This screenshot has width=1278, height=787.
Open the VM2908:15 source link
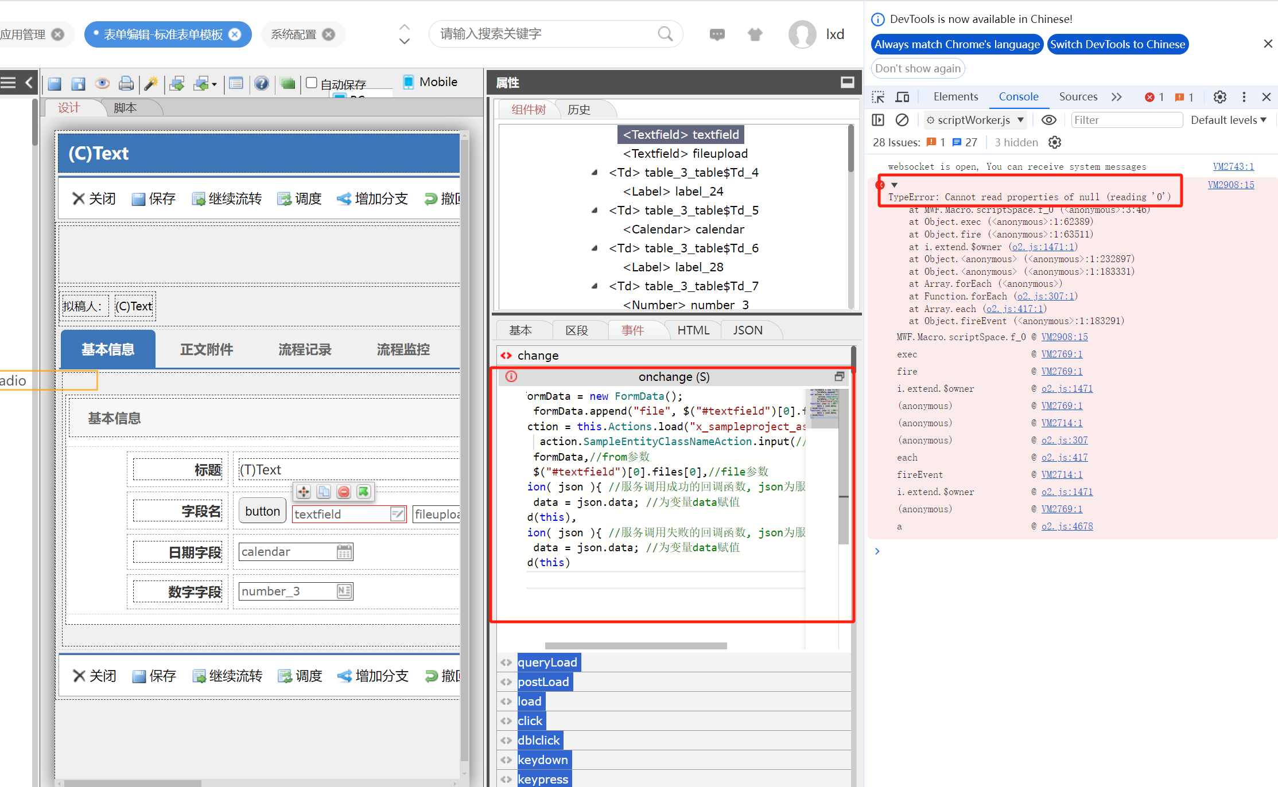[x=1230, y=185]
